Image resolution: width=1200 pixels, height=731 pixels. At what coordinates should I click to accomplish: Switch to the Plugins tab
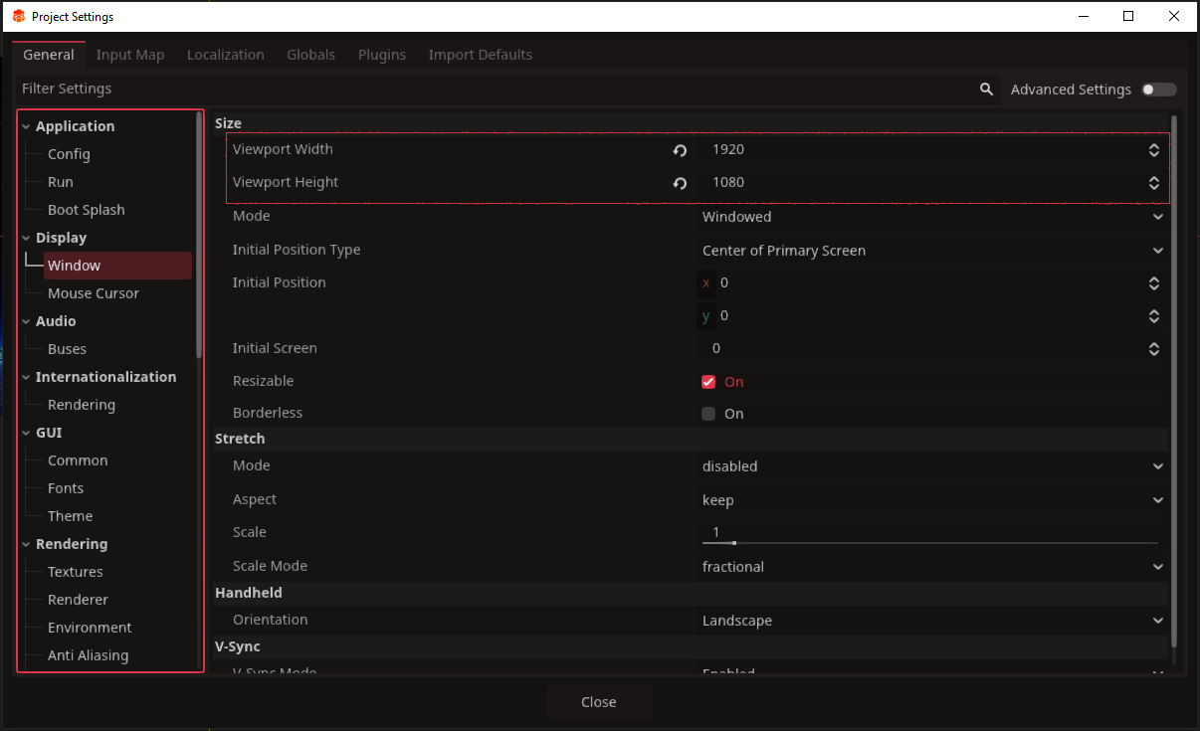click(x=382, y=55)
